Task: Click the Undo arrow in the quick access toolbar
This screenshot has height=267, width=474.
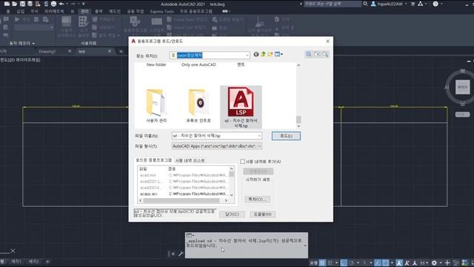Action: tap(61, 4)
